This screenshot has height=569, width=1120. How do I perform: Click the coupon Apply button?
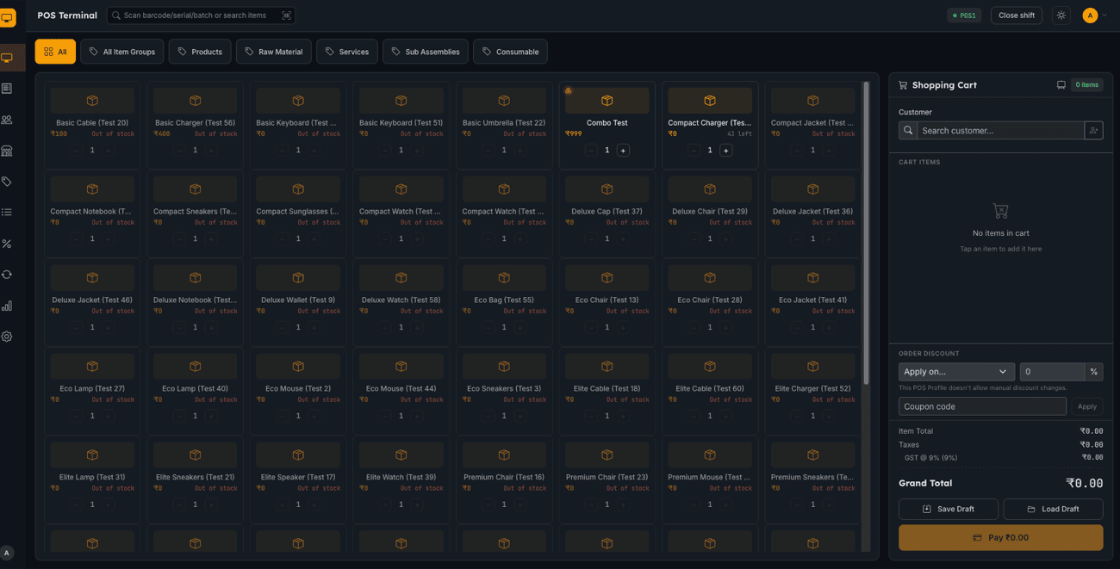tap(1087, 406)
